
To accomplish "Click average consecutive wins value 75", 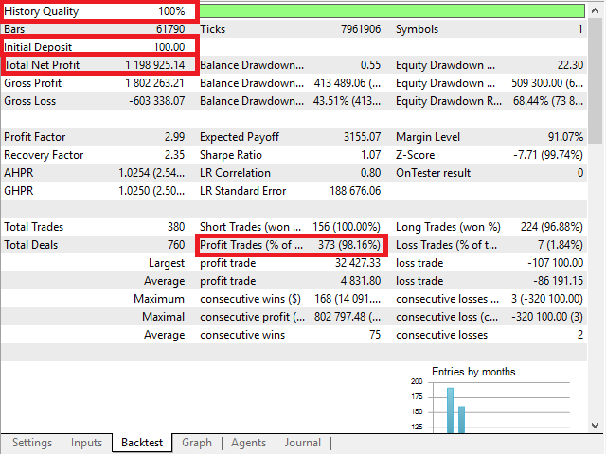I will pyautogui.click(x=375, y=335).
